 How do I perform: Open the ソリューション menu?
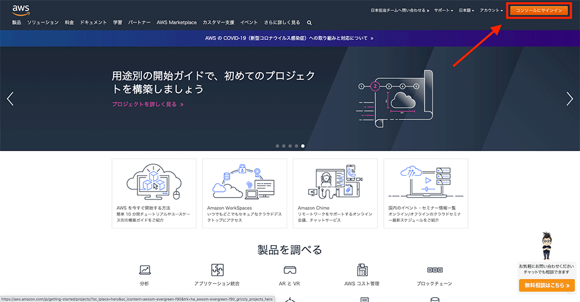(43, 23)
